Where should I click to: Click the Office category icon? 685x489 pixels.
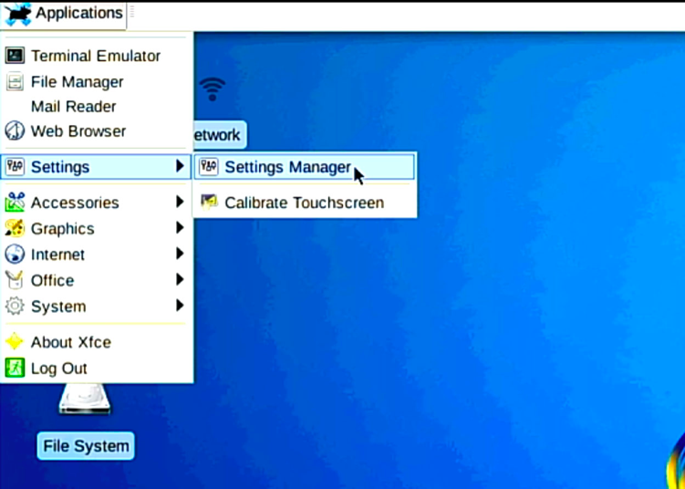click(15, 280)
